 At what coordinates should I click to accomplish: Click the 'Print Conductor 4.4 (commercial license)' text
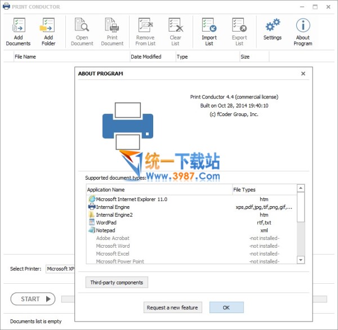(234, 97)
